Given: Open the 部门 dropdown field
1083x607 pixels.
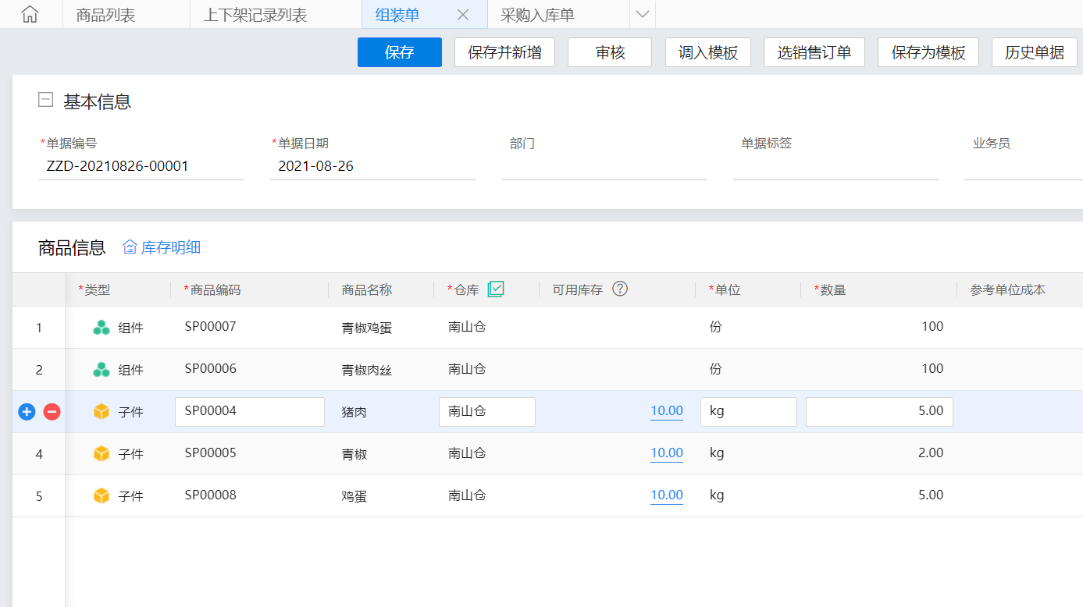Looking at the screenshot, I should (x=604, y=166).
